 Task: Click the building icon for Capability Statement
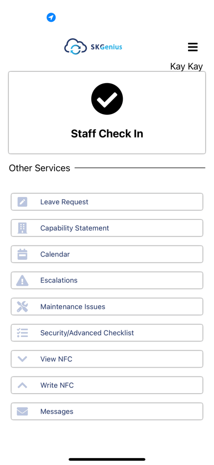coord(23,228)
